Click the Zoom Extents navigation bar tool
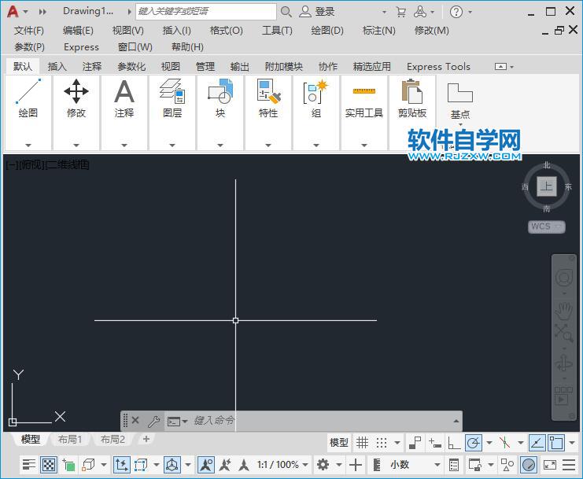The height and width of the screenshot is (479, 583). [x=563, y=333]
